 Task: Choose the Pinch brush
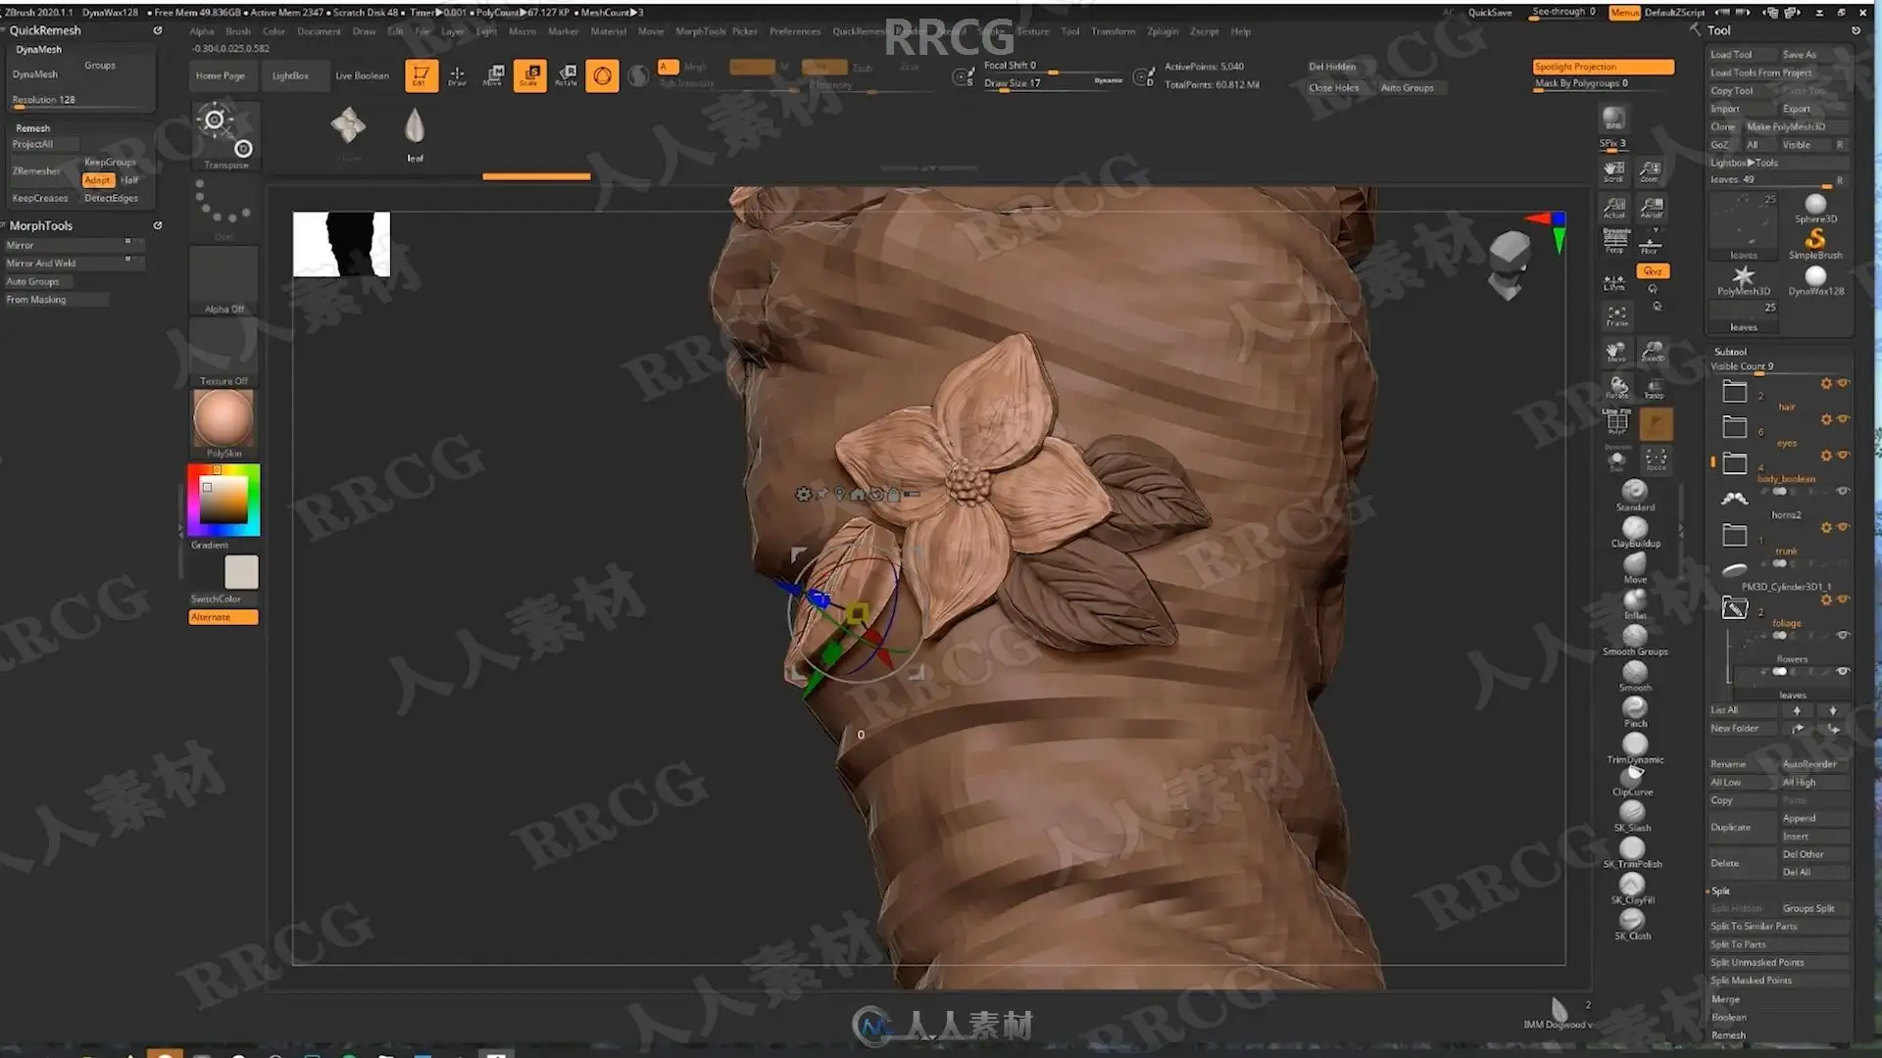tap(1635, 712)
